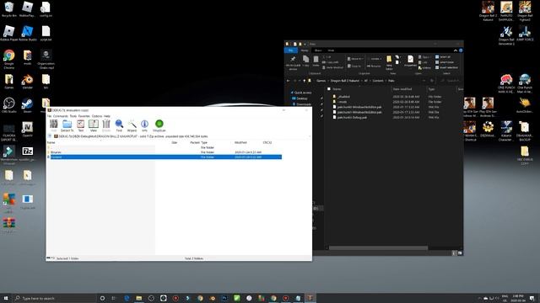Image resolution: width=540 pixels, height=303 pixels.
Task: Open Quick Access Toolbar customize dropdown
Action: pos(305,44)
